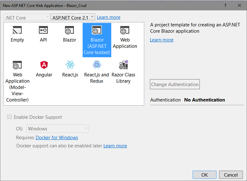Image resolution: width=247 pixels, height=181 pixels.
Task: Open Learn more link under template description
Action: pyautogui.click(x=162, y=40)
